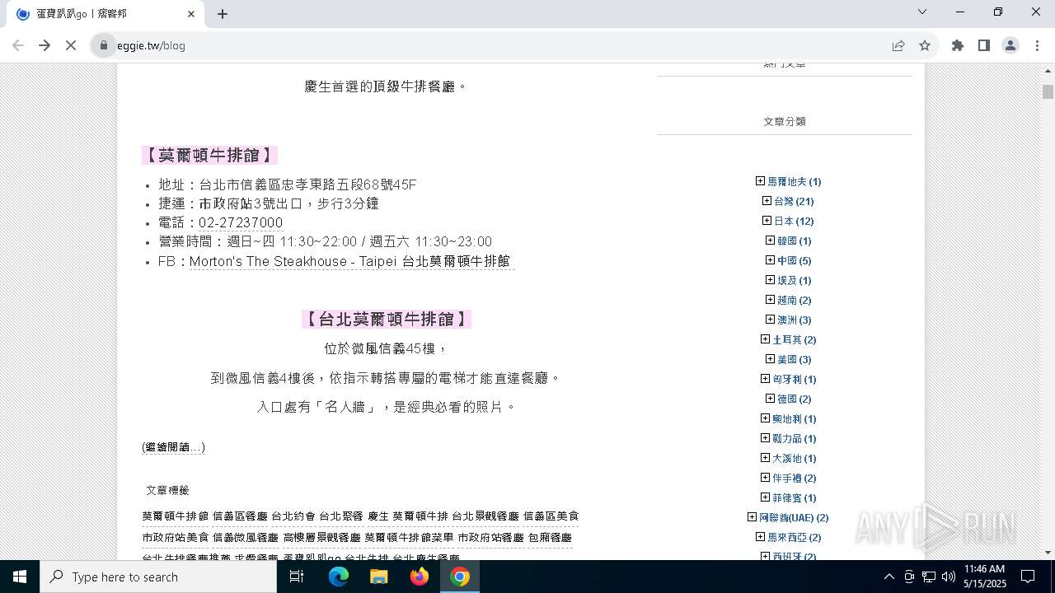This screenshot has width=1055, height=593.
Task: Open the 包廂餐廳 tag
Action: tap(550, 537)
